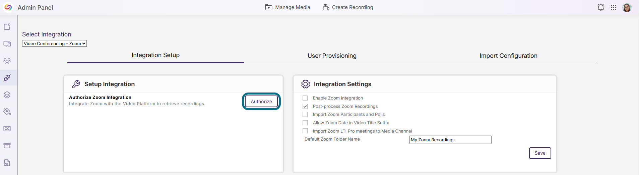Click the Authorize button
Viewport: 639px width, 175px height.
261,102
